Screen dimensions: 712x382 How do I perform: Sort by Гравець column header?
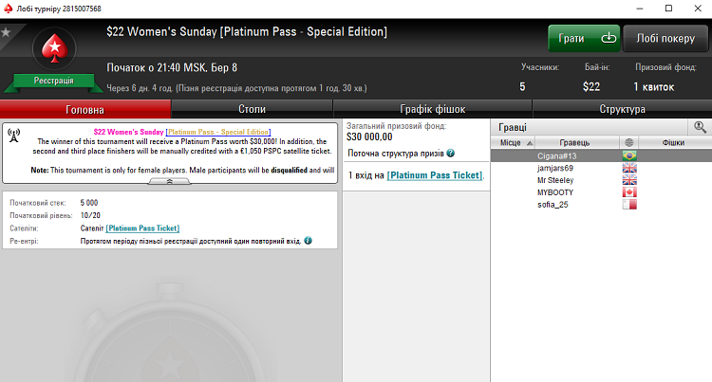coord(574,142)
